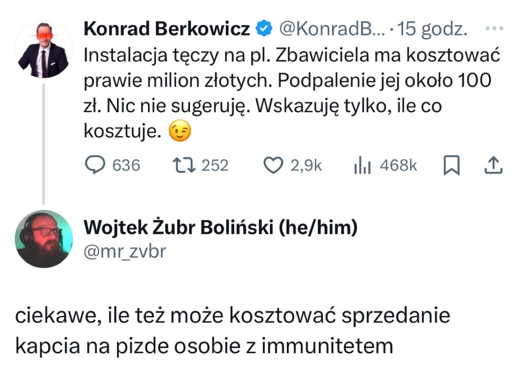Open Konrad Berkowicz's profile picture
Image resolution: width=521 pixels, height=392 pixels.
tap(43, 49)
